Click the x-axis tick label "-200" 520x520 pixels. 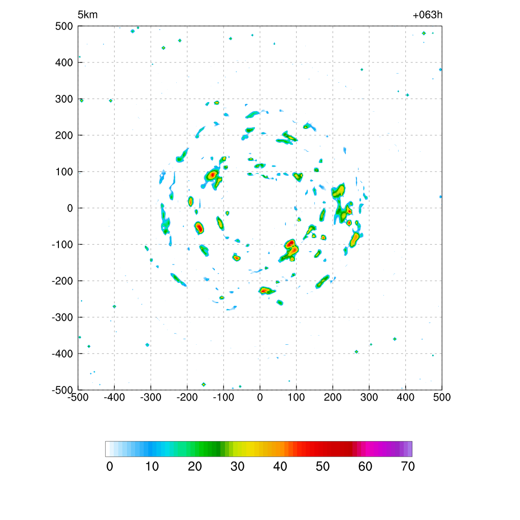pos(187,397)
